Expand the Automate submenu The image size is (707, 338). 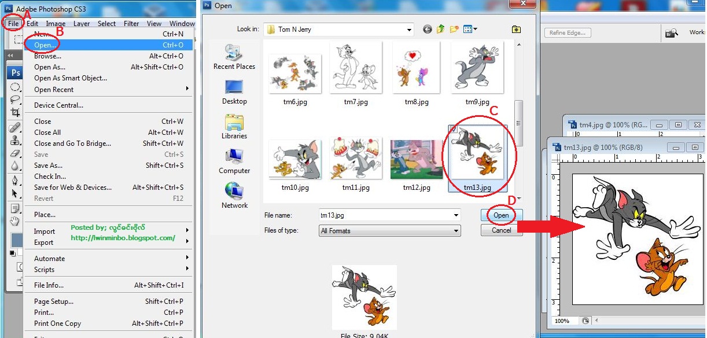(x=187, y=258)
